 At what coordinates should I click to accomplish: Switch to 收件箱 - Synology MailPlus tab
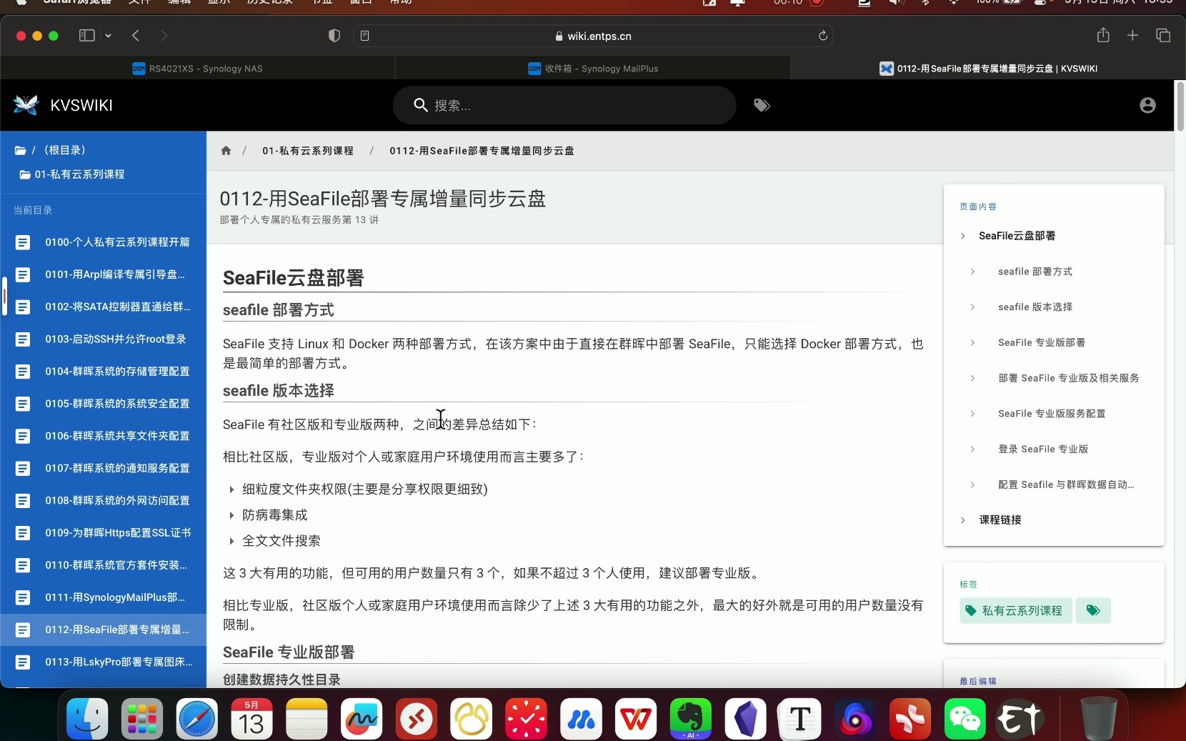[x=593, y=69]
